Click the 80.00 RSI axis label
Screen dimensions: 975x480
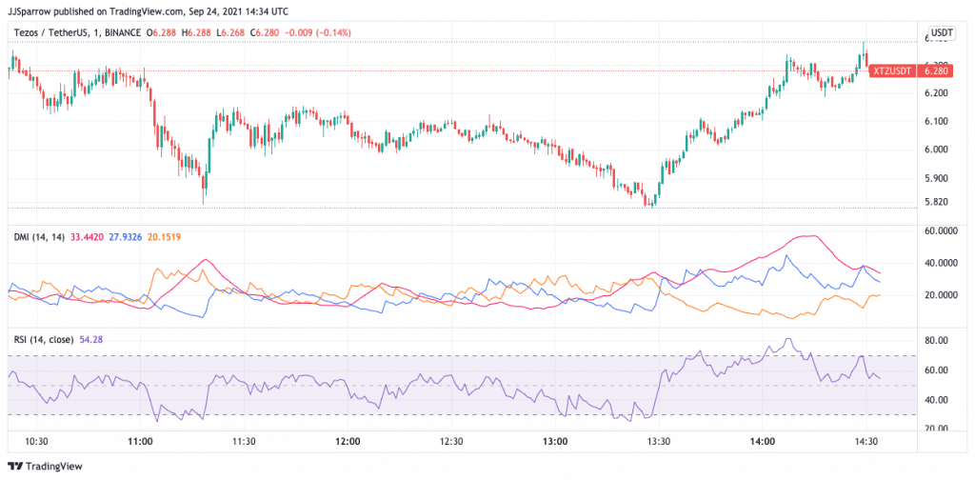tap(937, 341)
